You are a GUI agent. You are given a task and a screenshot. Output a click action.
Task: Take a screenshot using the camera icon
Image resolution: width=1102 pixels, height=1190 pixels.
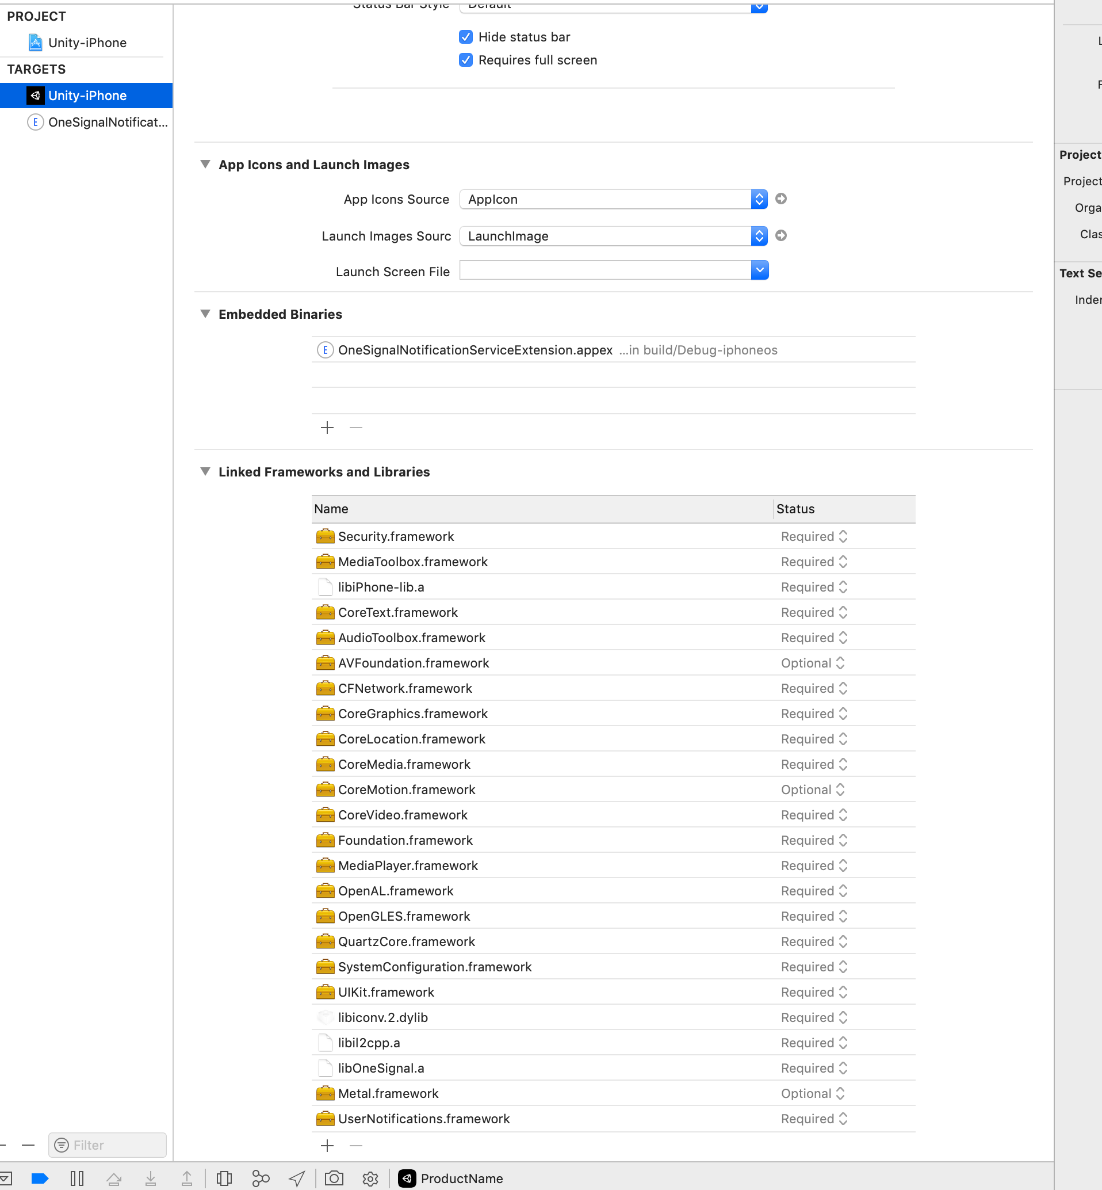click(334, 1178)
